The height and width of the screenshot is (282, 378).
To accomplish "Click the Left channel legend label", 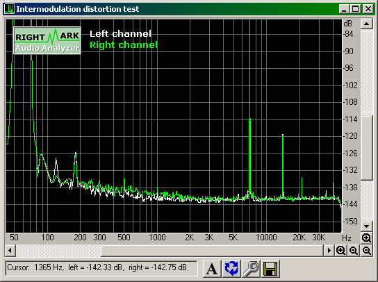I will [x=120, y=34].
